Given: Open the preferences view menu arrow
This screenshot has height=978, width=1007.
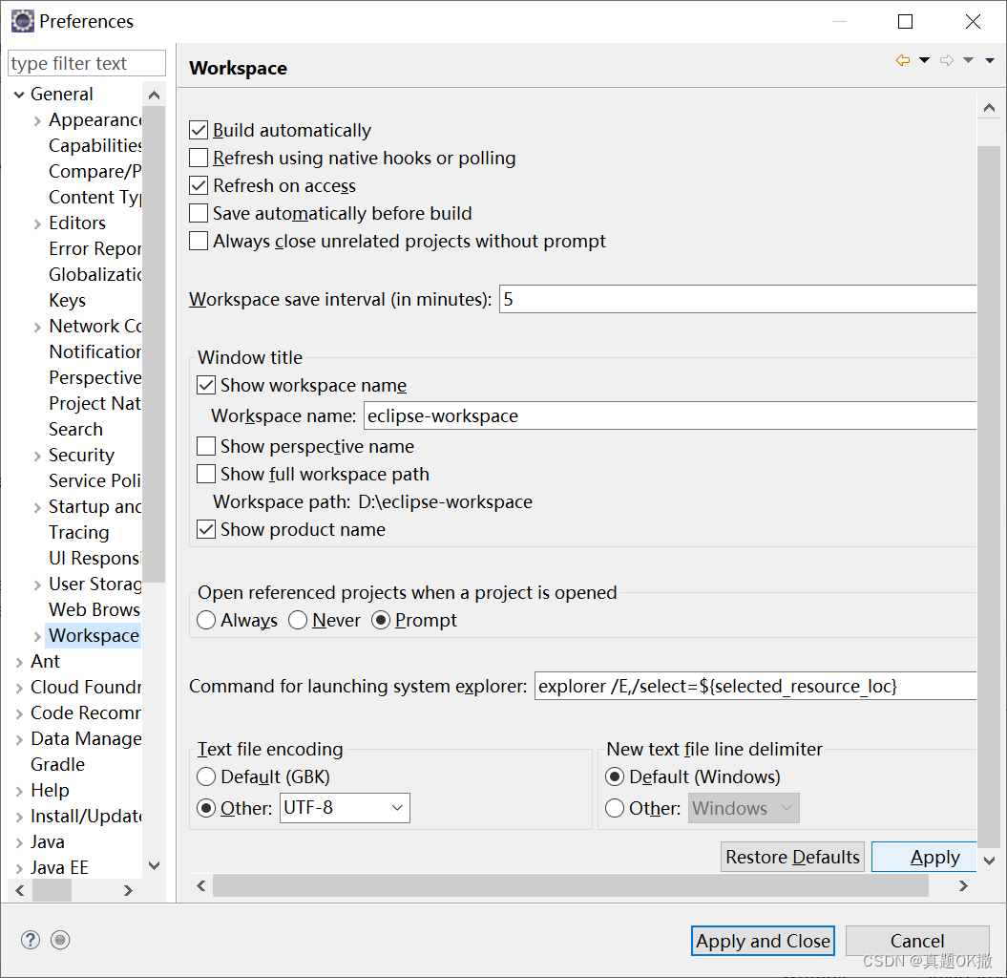Looking at the screenshot, I should pos(990,60).
